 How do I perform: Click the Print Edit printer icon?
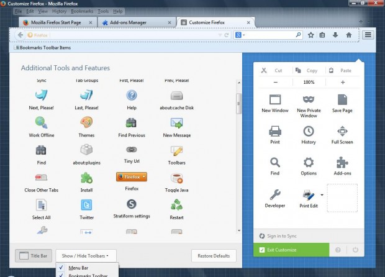pyautogui.click(x=309, y=195)
